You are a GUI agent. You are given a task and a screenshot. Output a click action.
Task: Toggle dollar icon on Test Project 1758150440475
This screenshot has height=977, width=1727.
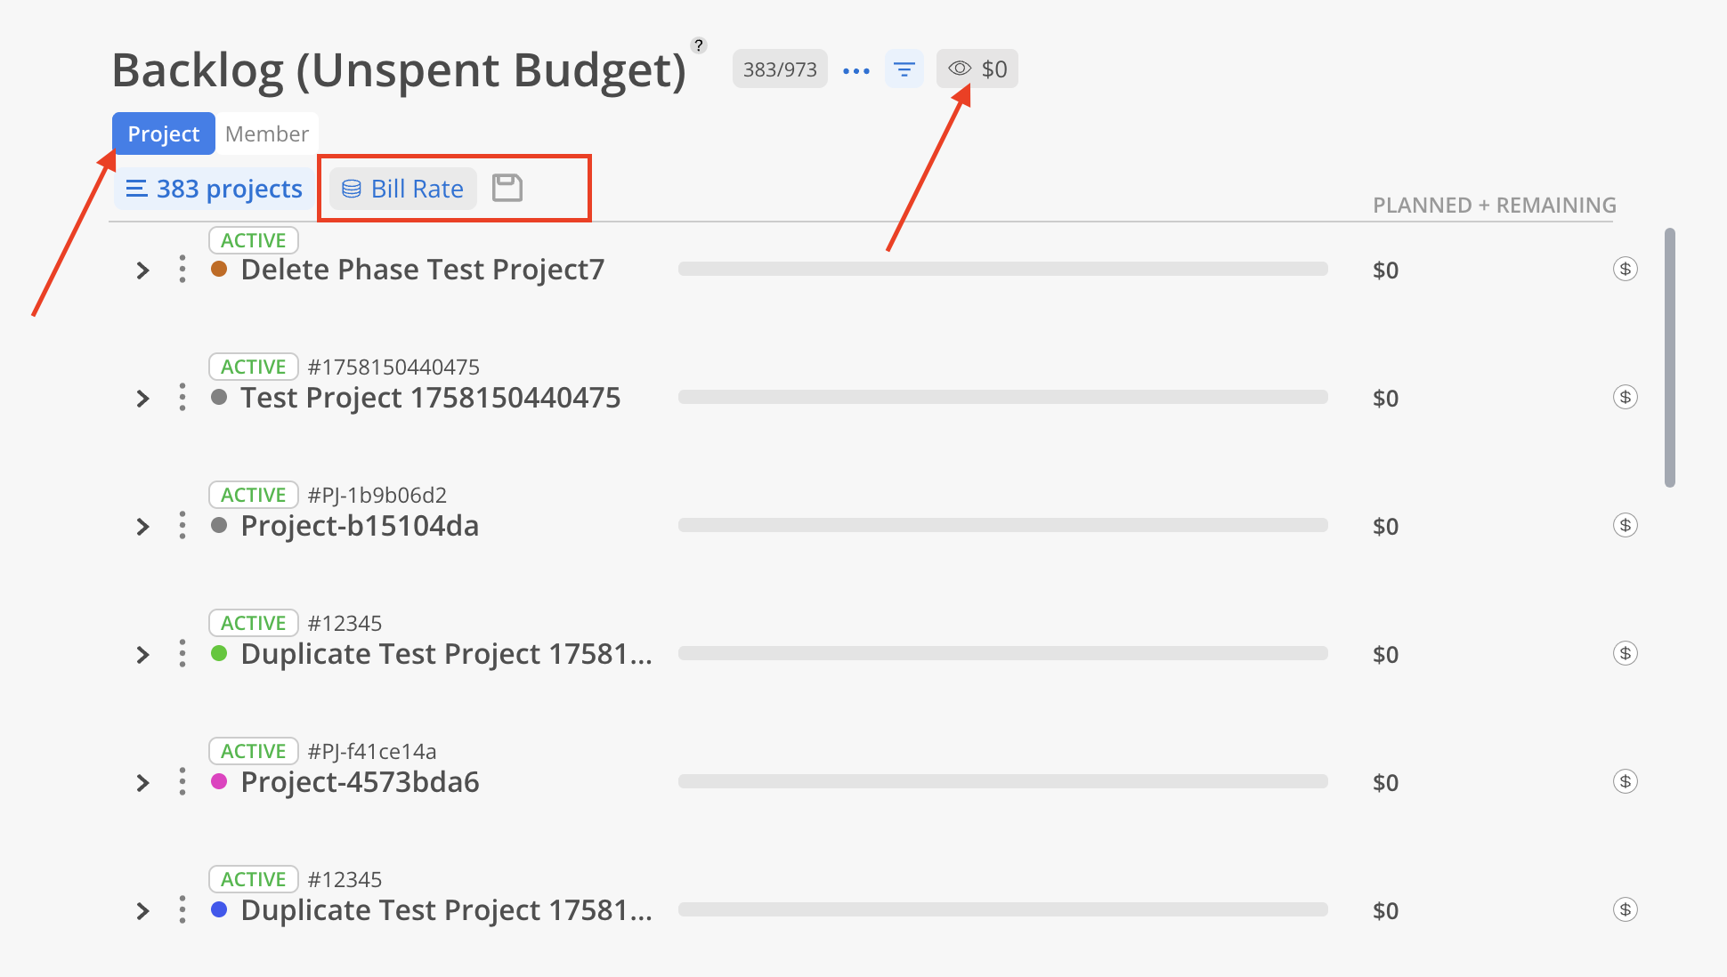point(1625,397)
